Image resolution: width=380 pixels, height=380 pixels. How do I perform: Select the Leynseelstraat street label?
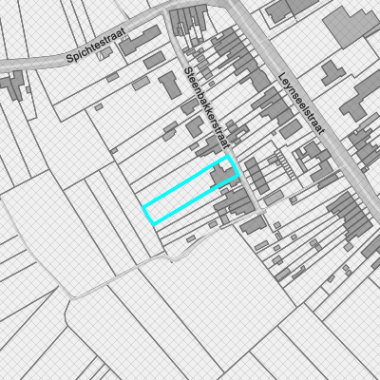[x=301, y=104]
